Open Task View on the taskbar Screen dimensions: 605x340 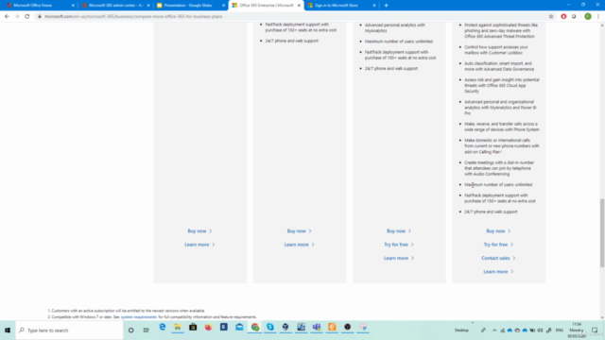click(x=146, y=331)
